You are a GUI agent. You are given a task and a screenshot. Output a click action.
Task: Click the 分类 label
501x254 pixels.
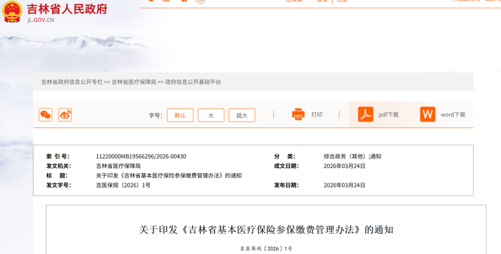(285, 156)
